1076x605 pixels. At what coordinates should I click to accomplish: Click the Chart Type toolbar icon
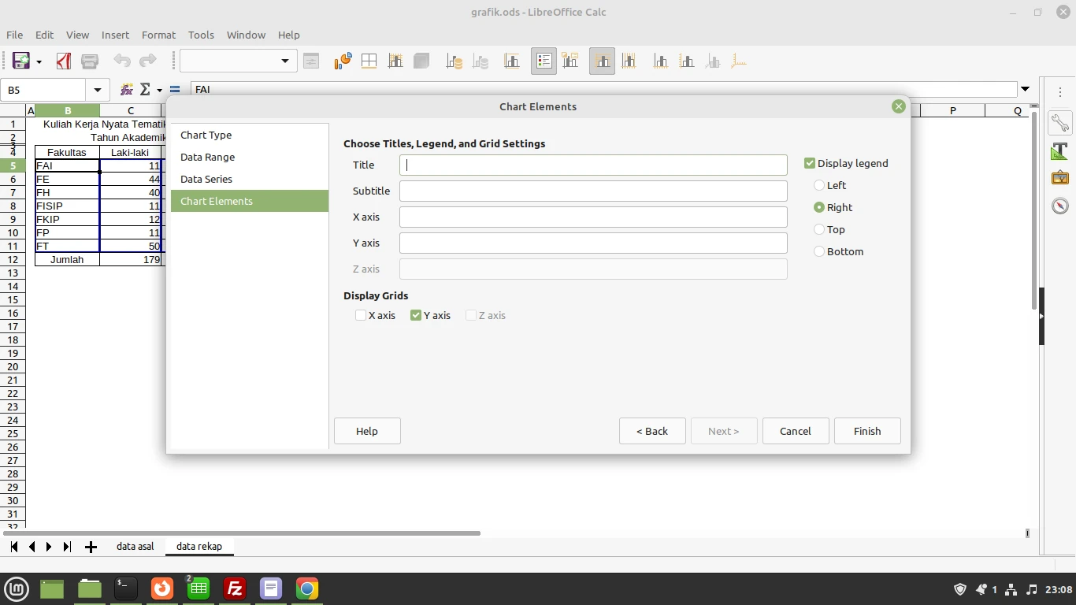pyautogui.click(x=343, y=61)
